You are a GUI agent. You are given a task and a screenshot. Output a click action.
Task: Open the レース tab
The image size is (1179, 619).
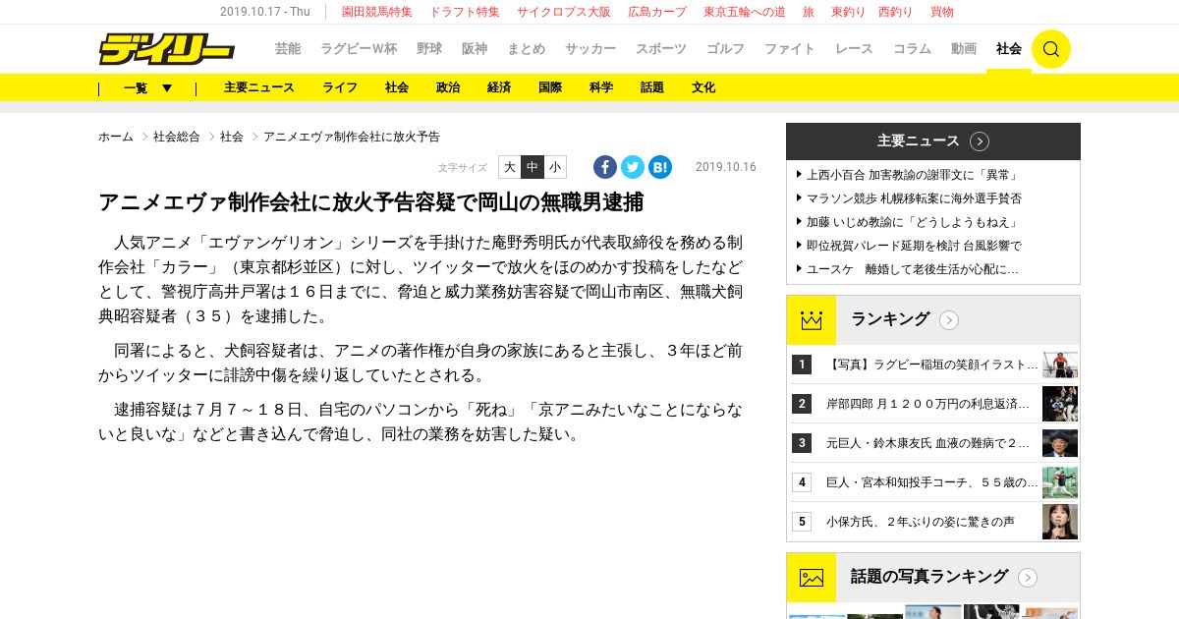click(x=855, y=49)
